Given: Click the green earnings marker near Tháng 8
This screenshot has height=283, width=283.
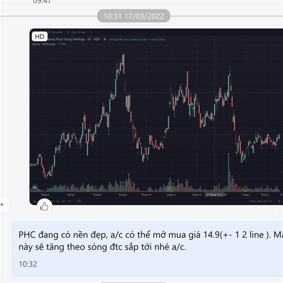Looking at the screenshot, I should click(x=89, y=189).
